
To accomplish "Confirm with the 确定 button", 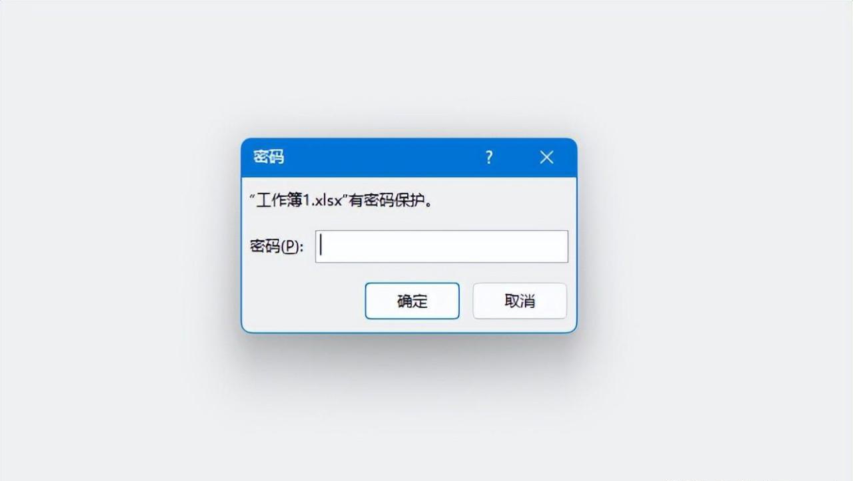I will 412,301.
